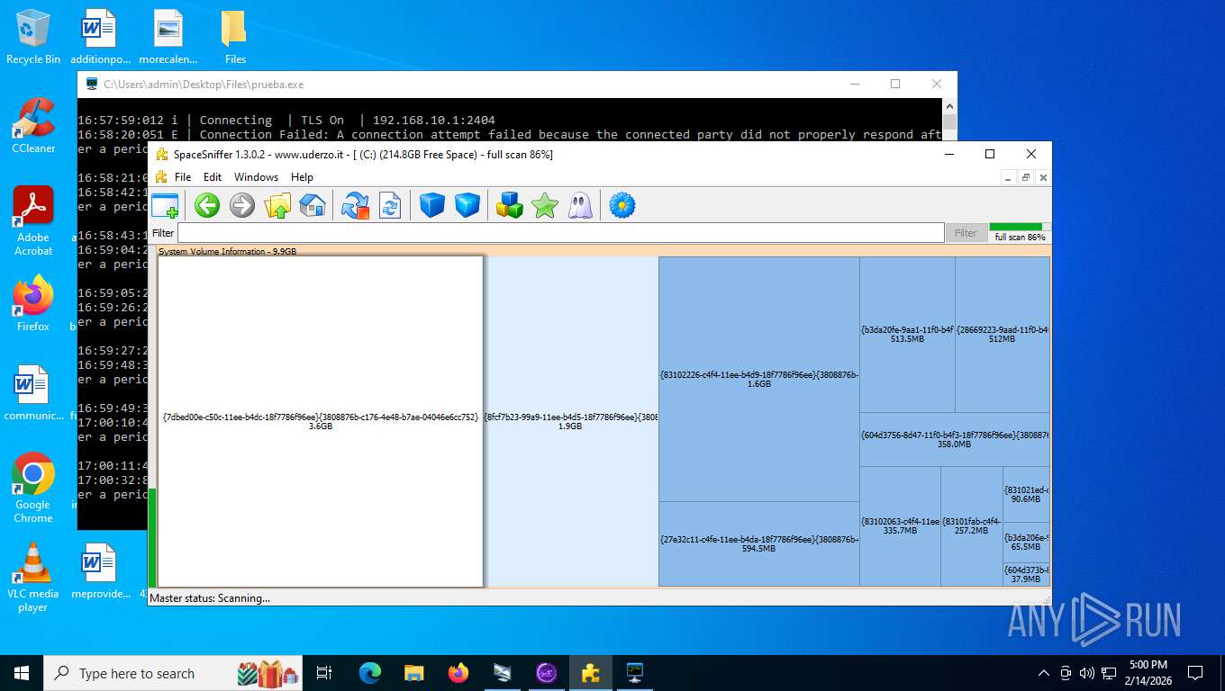
Task: Select the 594.5MB {27e32c11-c4fe...} block
Action: 759,544
